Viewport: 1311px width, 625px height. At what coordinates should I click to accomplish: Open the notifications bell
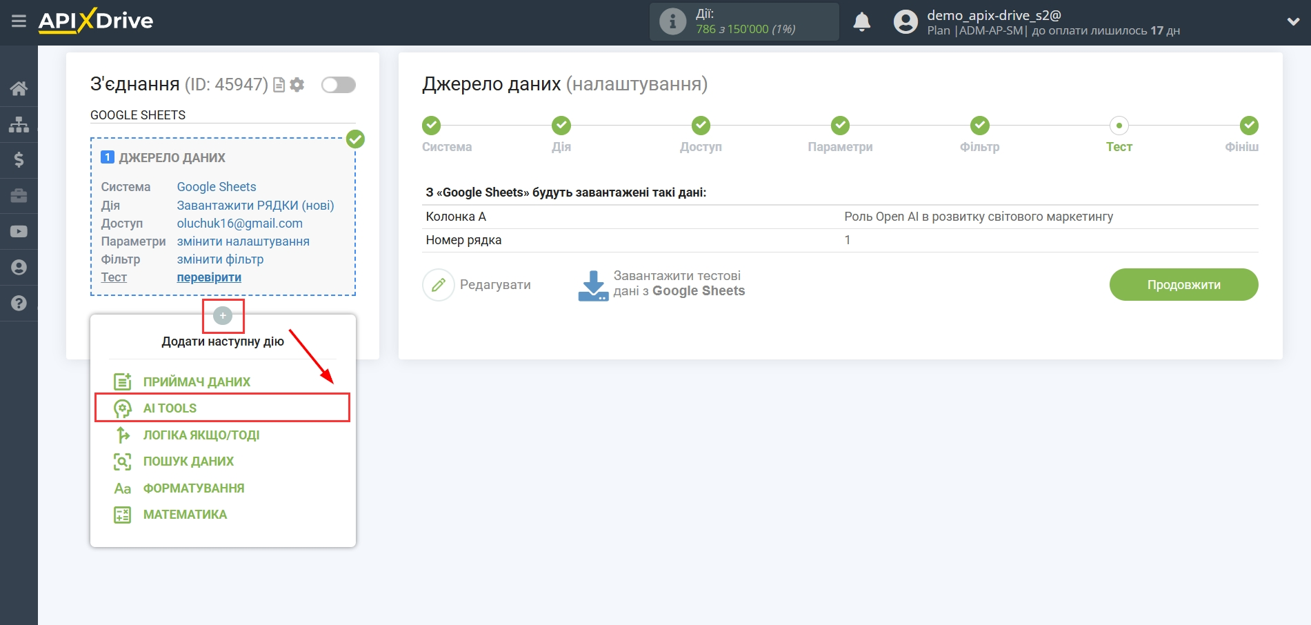[x=861, y=22]
